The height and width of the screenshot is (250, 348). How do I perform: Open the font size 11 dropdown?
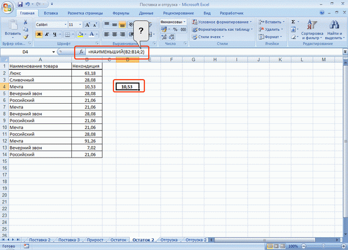coord(80,25)
